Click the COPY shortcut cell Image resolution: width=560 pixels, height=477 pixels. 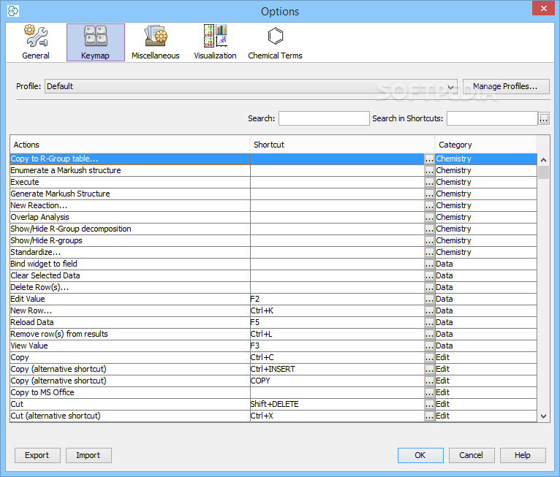(x=338, y=381)
